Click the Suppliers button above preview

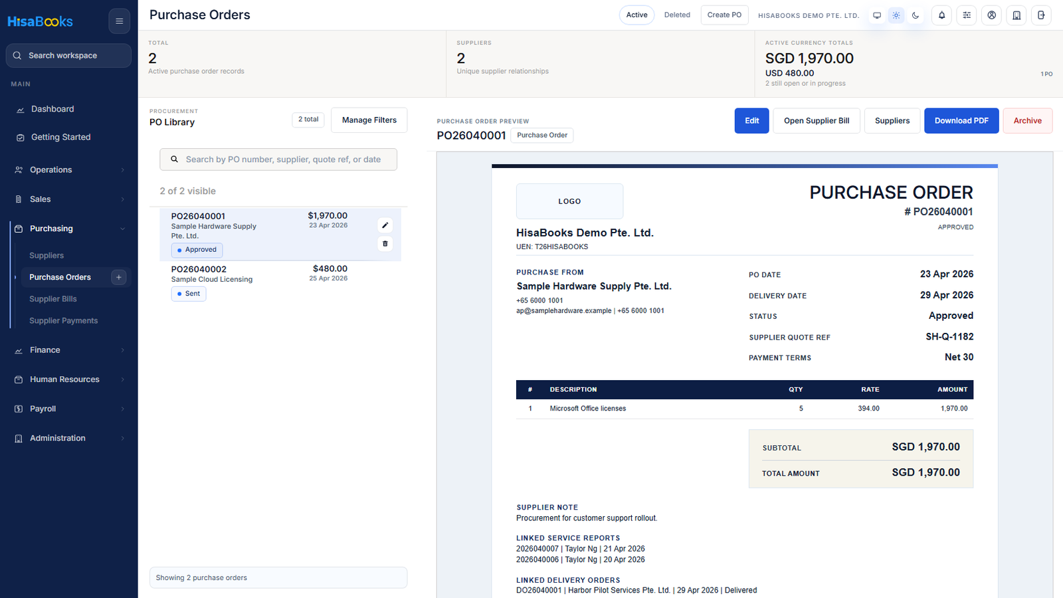[x=892, y=121]
